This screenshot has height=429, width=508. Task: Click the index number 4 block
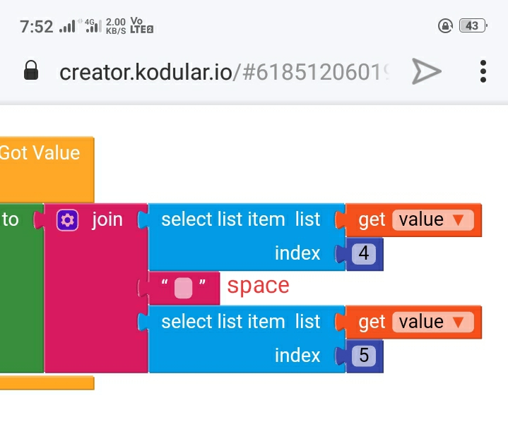pos(364,253)
